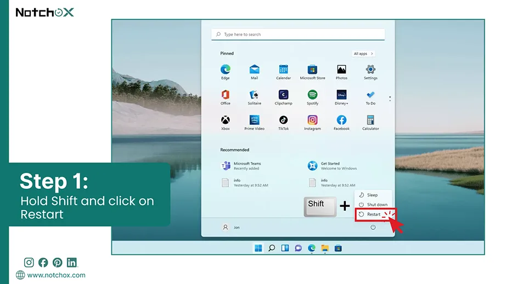This screenshot has width=506, height=284.
Task: Open the Chat icon in taskbar
Action: point(298,248)
